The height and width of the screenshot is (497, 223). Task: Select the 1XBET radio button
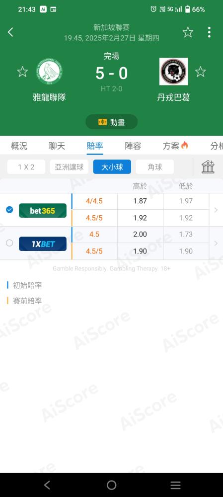pos(9,243)
